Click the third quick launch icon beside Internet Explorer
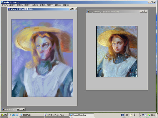 click(17, 115)
